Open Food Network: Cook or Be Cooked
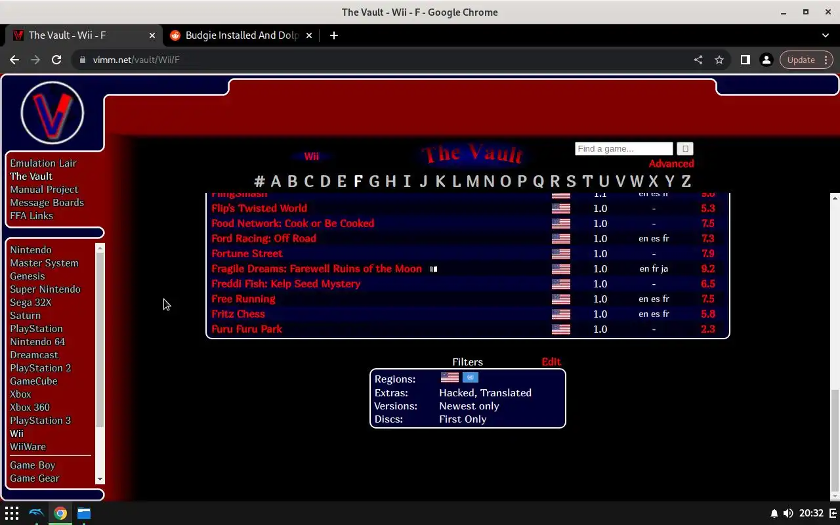 (x=293, y=224)
